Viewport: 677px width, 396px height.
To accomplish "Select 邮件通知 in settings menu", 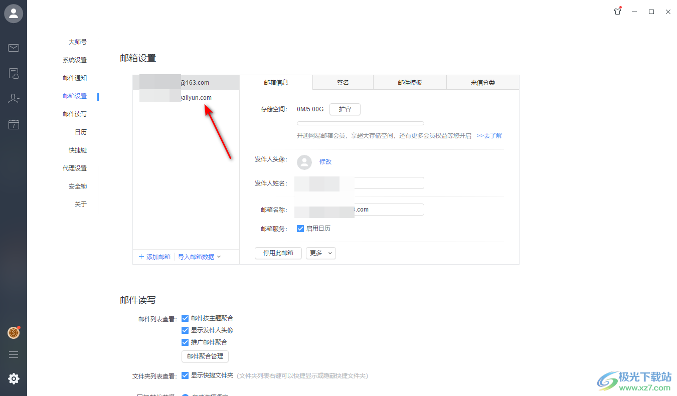I will click(75, 78).
